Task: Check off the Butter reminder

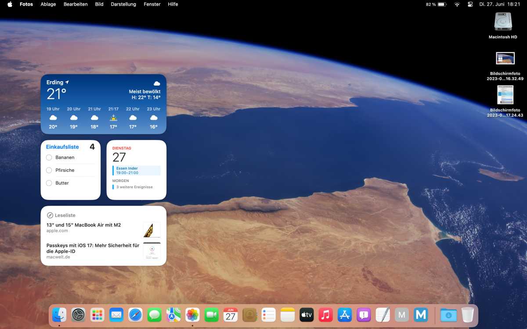Action: (x=49, y=183)
